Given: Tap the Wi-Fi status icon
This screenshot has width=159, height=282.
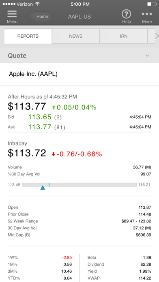Looking at the screenshot, I should tap(37, 4).
